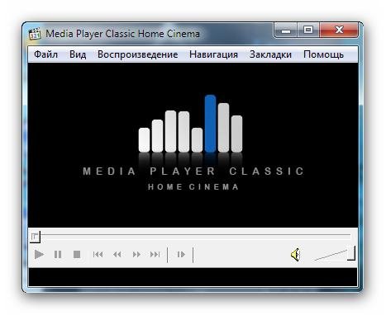This screenshot has width=386, height=315.
Task: Click the volume slider handle
Action: [351, 253]
